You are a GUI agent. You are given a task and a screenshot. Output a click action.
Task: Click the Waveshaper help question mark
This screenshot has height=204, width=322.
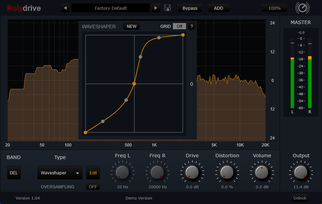[x=192, y=26]
